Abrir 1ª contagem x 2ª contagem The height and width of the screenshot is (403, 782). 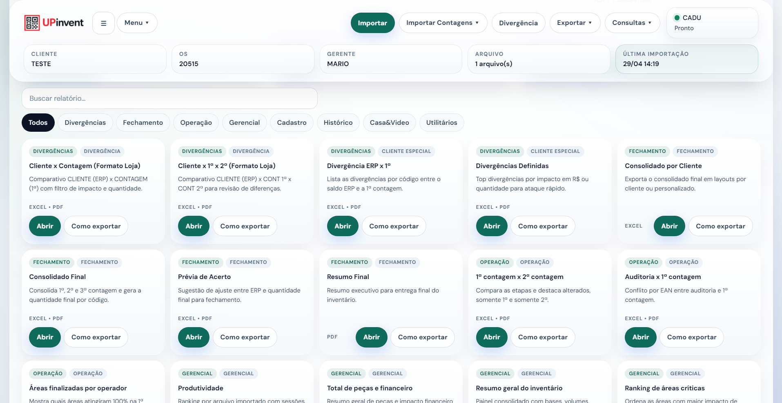pos(492,337)
